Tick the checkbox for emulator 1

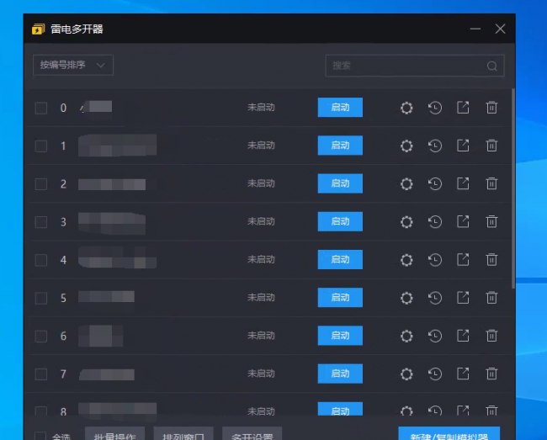tap(41, 146)
